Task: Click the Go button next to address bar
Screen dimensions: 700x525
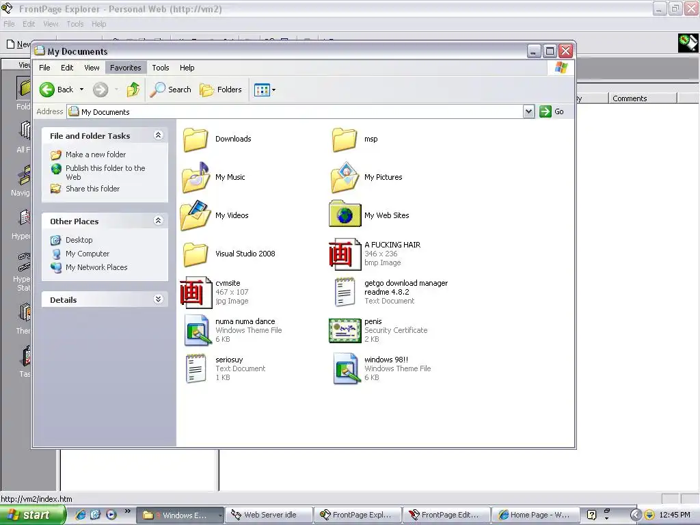Action: point(552,111)
